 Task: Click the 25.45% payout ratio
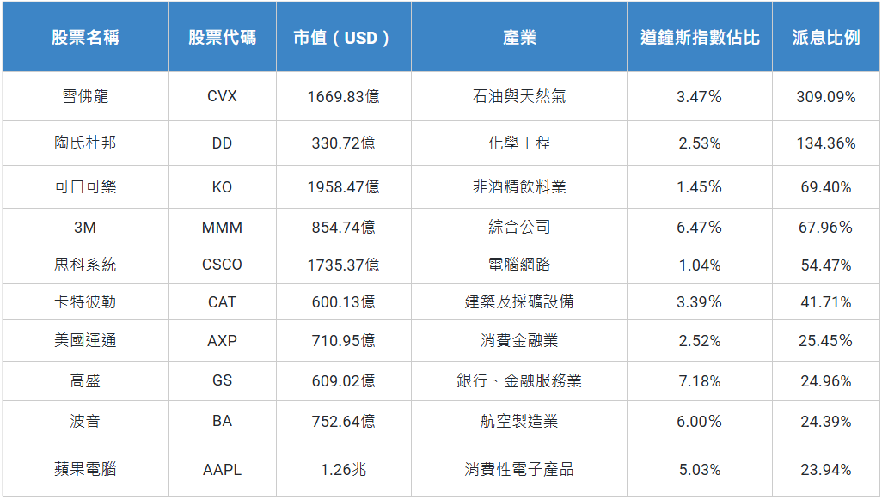pos(826,341)
